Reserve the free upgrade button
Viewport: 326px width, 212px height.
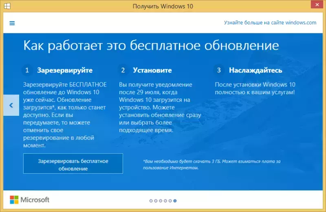click(x=73, y=163)
